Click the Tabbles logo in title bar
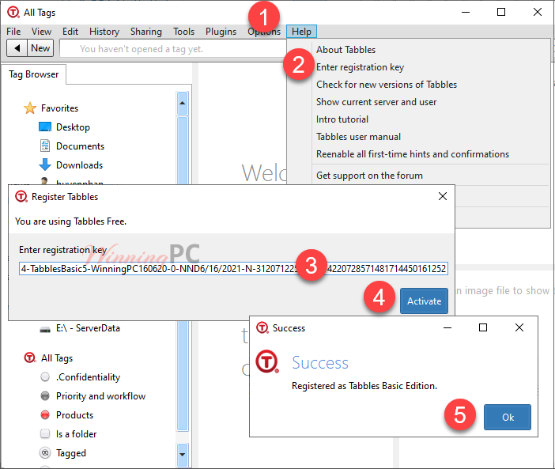 pyautogui.click(x=13, y=13)
